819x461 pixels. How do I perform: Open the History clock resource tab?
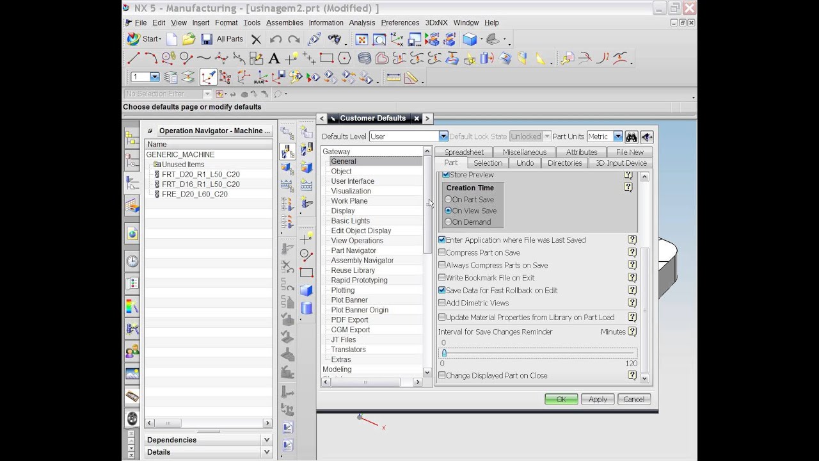[132, 261]
